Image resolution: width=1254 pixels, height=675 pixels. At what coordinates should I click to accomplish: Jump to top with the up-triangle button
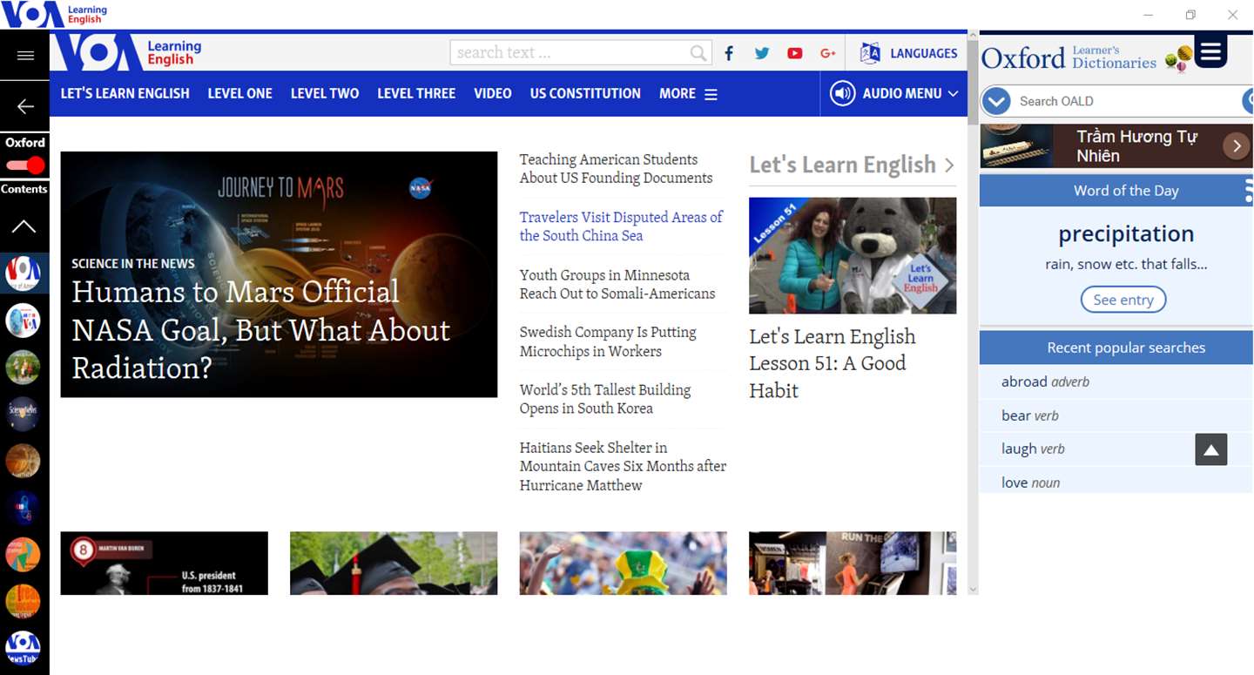[x=1210, y=449]
